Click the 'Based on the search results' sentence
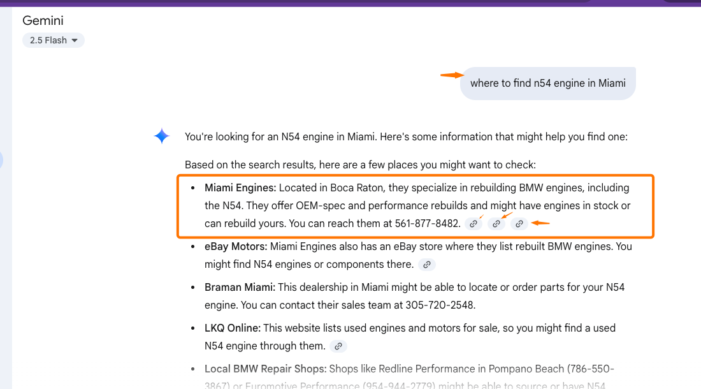Image resolution: width=701 pixels, height=389 pixels. tap(360, 165)
